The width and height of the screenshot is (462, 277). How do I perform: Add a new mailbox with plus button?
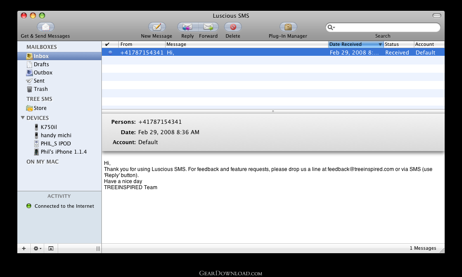tap(24, 248)
